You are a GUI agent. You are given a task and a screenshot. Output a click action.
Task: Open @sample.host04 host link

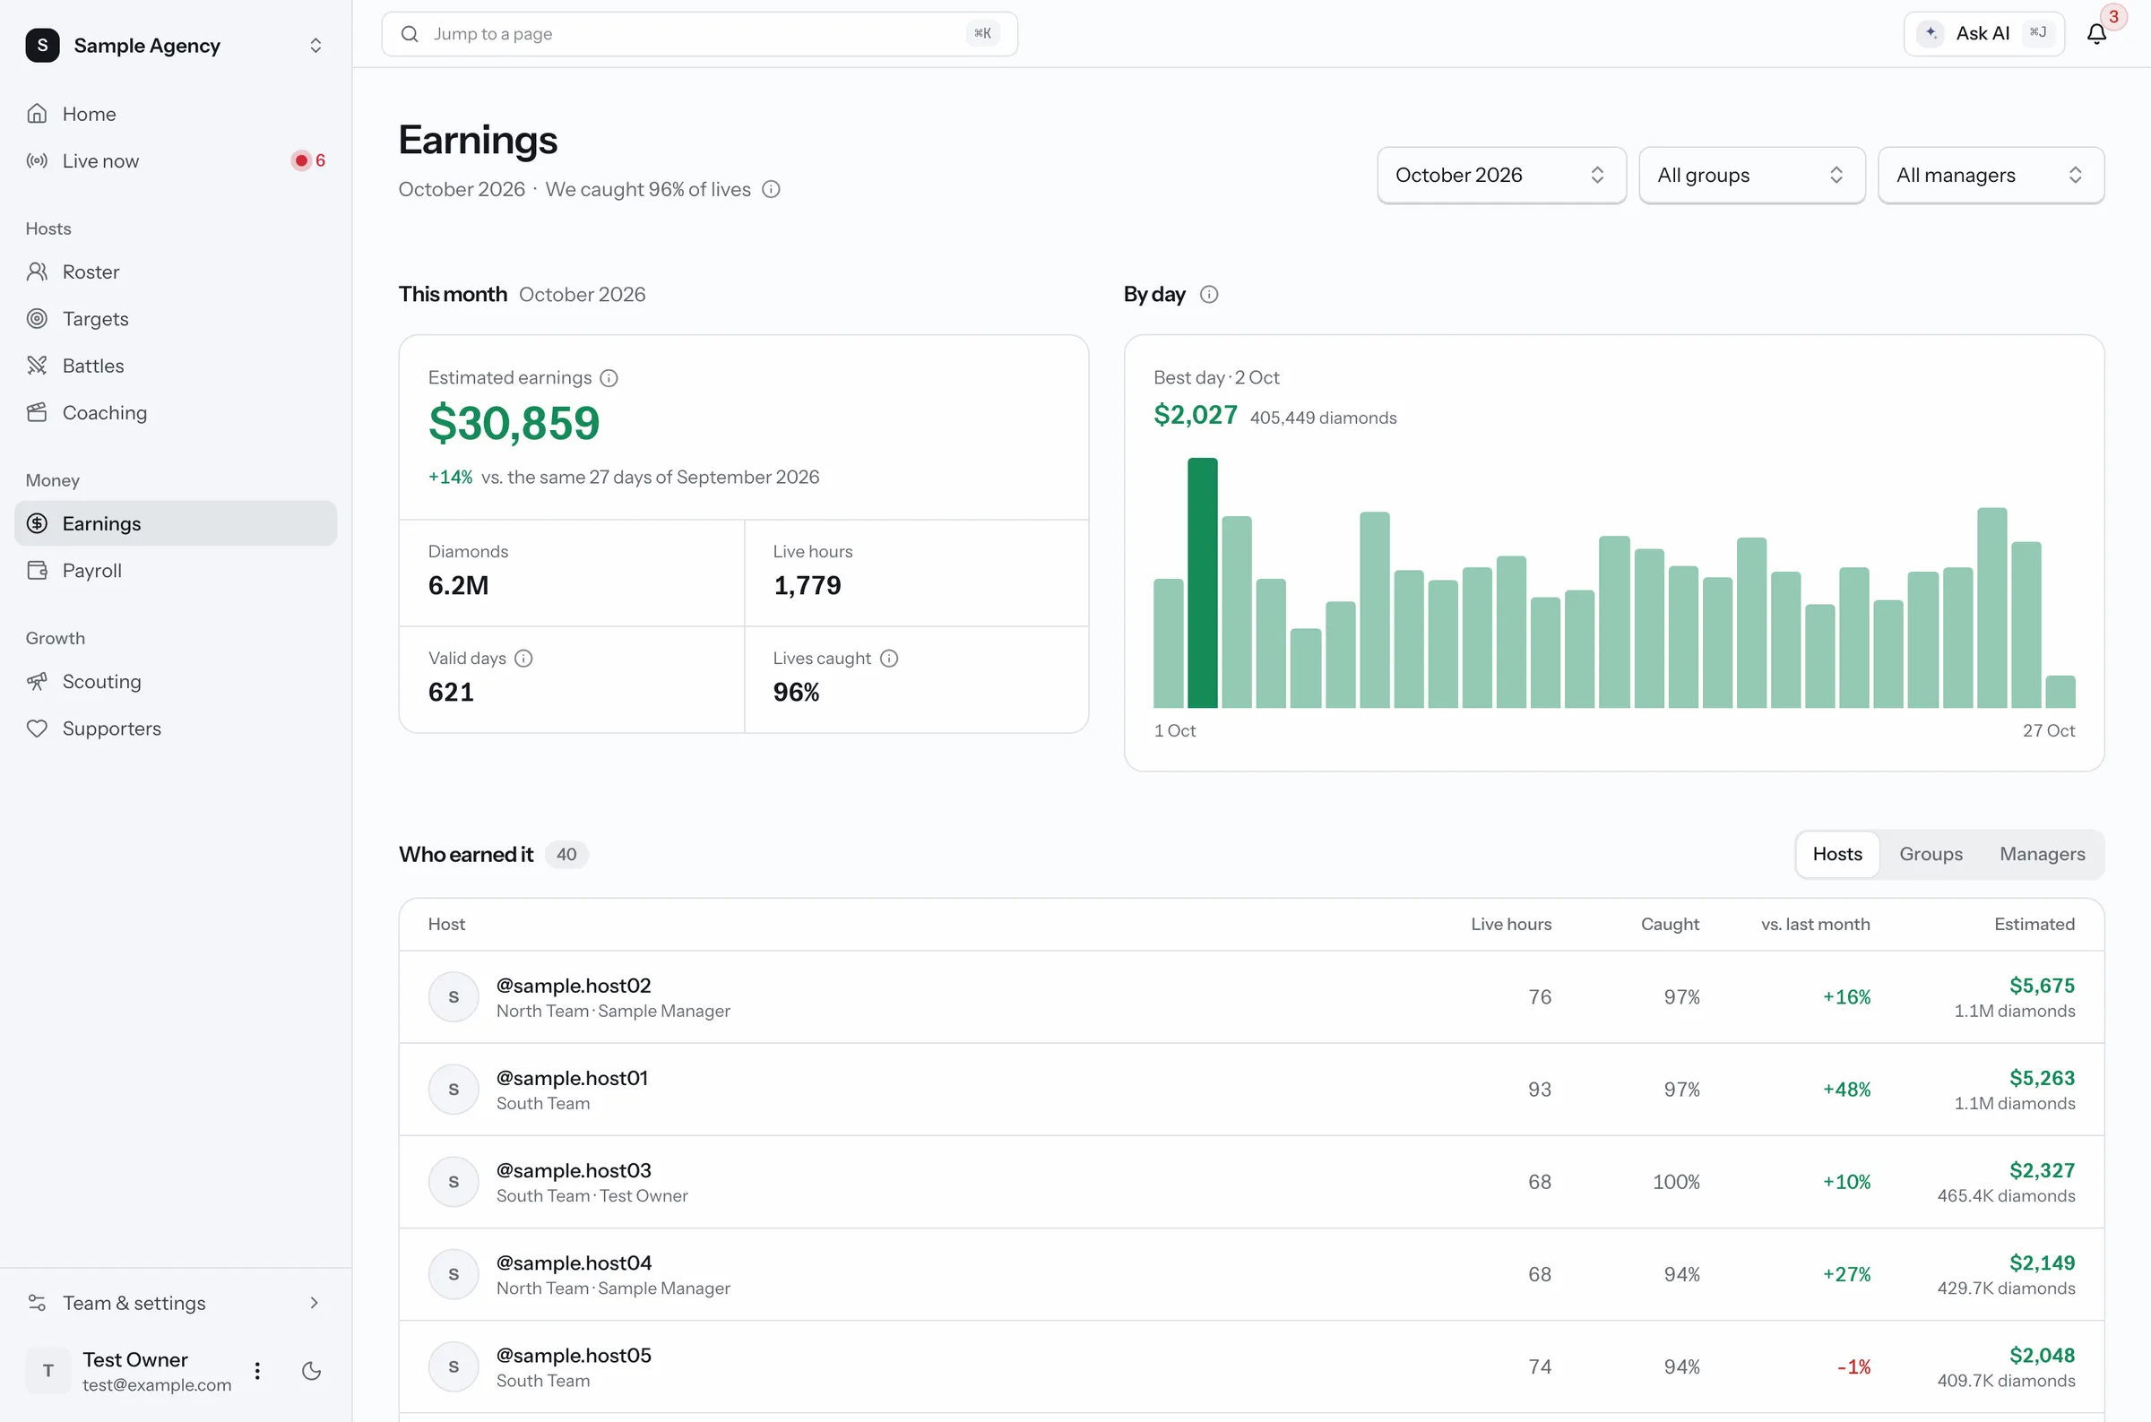pyautogui.click(x=573, y=1263)
